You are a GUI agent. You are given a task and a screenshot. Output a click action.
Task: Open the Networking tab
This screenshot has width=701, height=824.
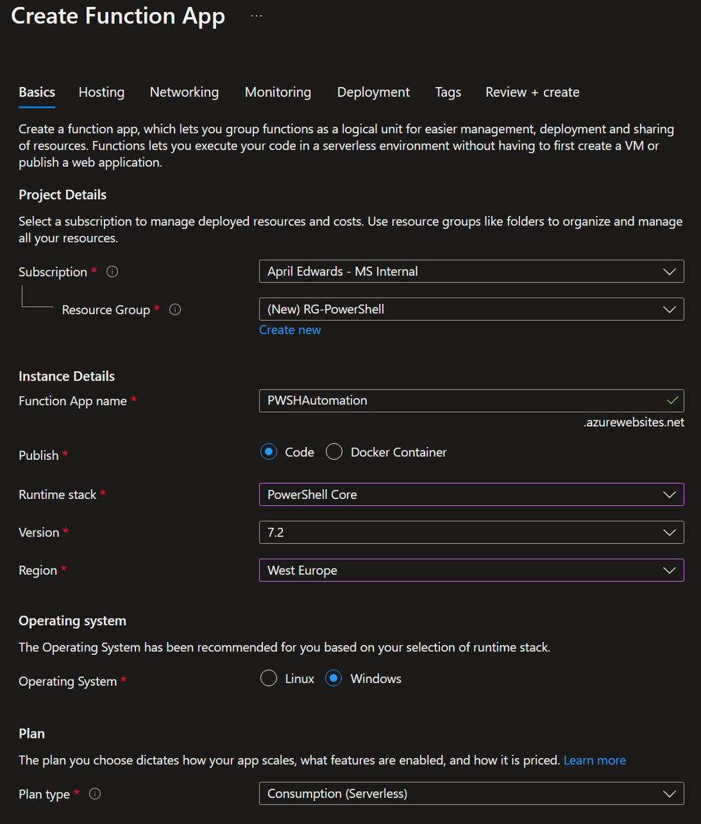tap(185, 93)
